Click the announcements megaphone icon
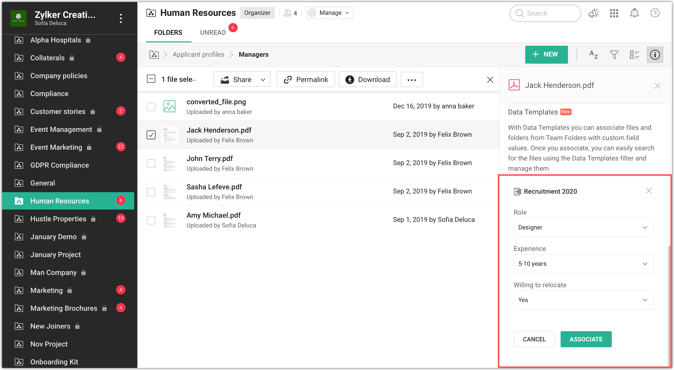674x370 pixels. (593, 13)
